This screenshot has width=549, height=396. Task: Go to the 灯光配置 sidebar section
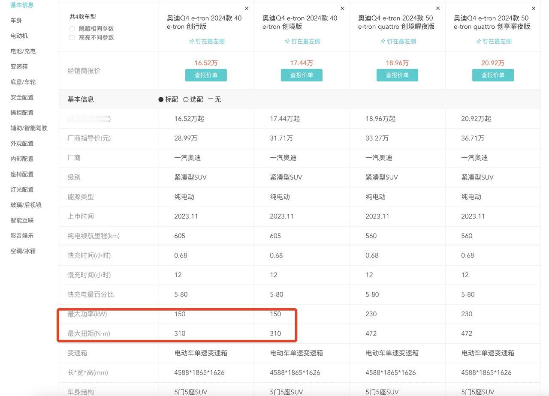tap(22, 190)
